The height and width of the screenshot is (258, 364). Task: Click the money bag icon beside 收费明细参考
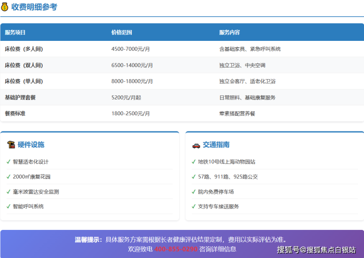pos(5,7)
